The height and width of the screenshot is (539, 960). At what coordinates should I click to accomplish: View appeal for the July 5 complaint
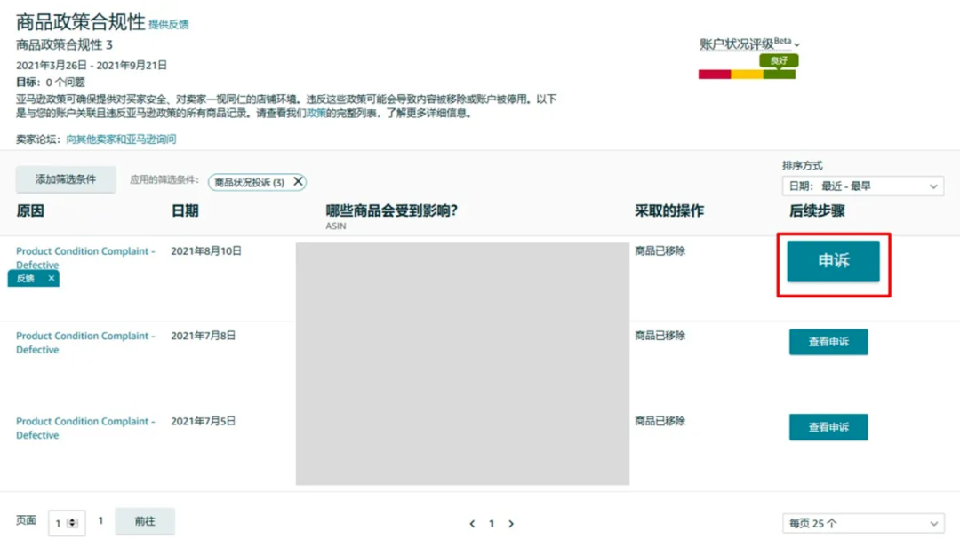coord(828,427)
